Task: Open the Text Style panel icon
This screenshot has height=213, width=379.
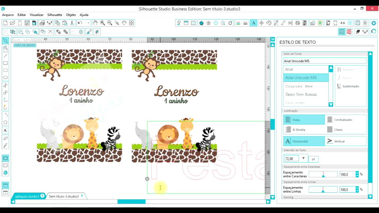Action: tap(253, 23)
